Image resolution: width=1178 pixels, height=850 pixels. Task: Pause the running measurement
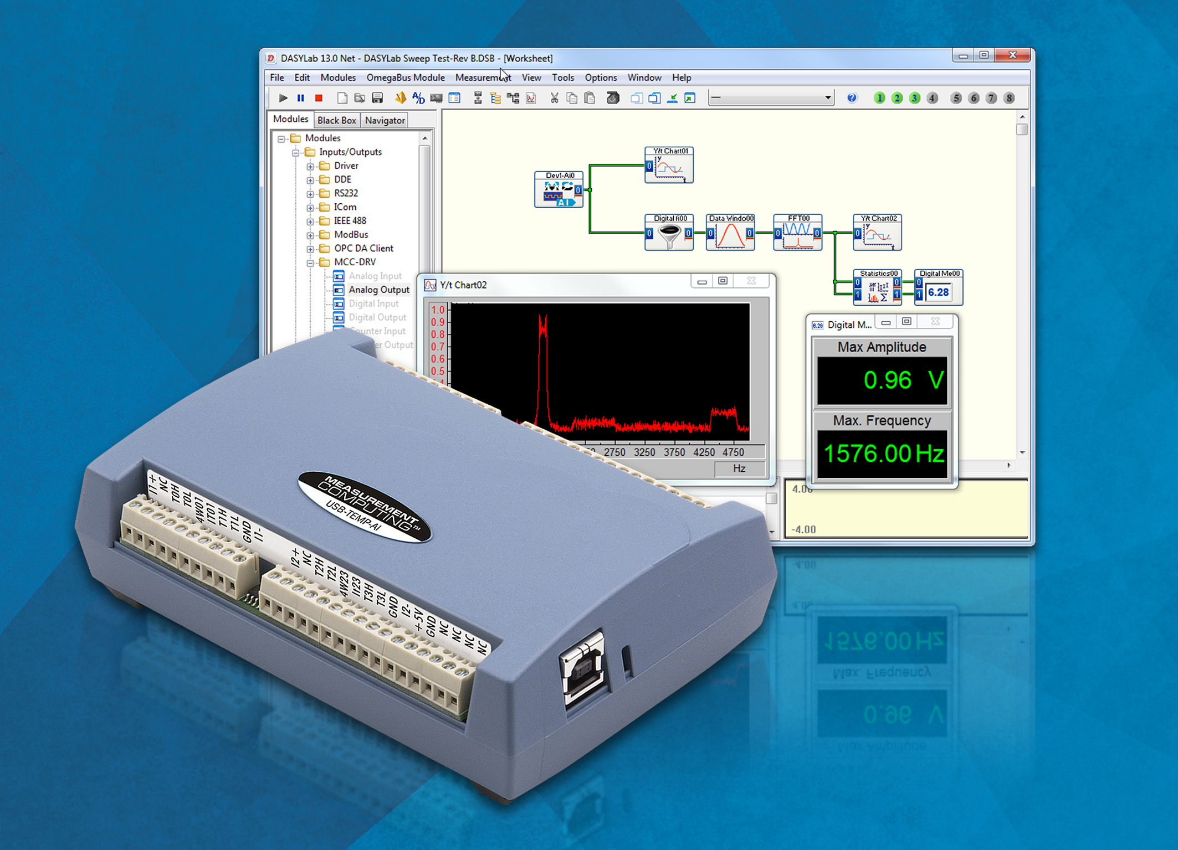tap(300, 98)
